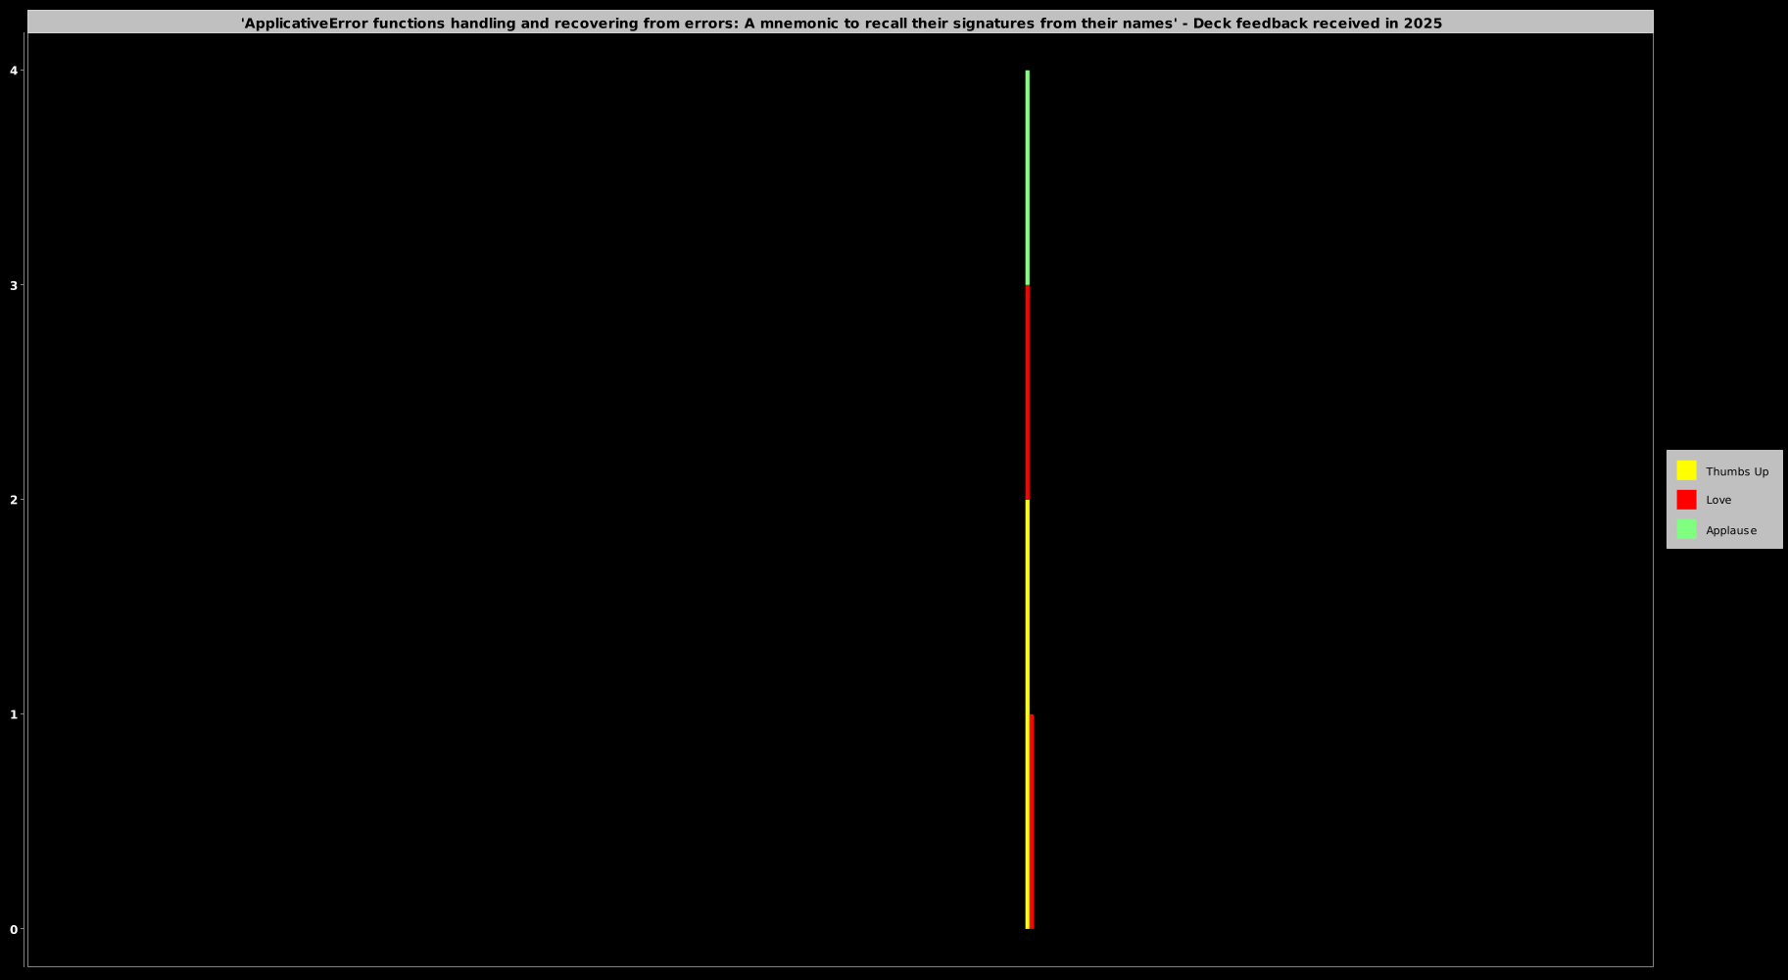The height and width of the screenshot is (980, 1788).
Task: Click the dark red bar segment between 2 and 3
Action: pos(1027,392)
